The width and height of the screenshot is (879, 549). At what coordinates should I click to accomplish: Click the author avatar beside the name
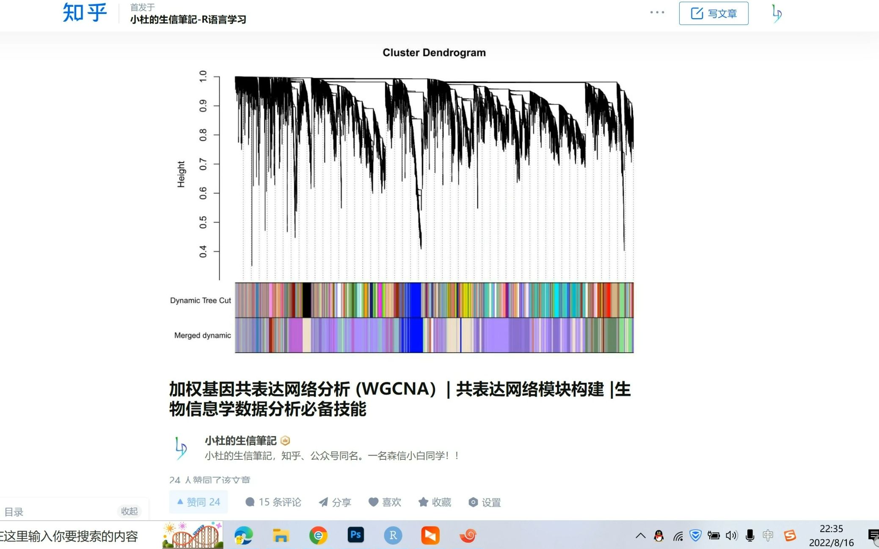coord(181,448)
